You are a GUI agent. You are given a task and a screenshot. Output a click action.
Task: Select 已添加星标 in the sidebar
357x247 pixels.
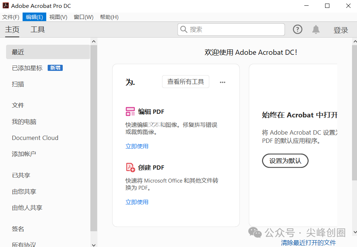tap(27, 68)
